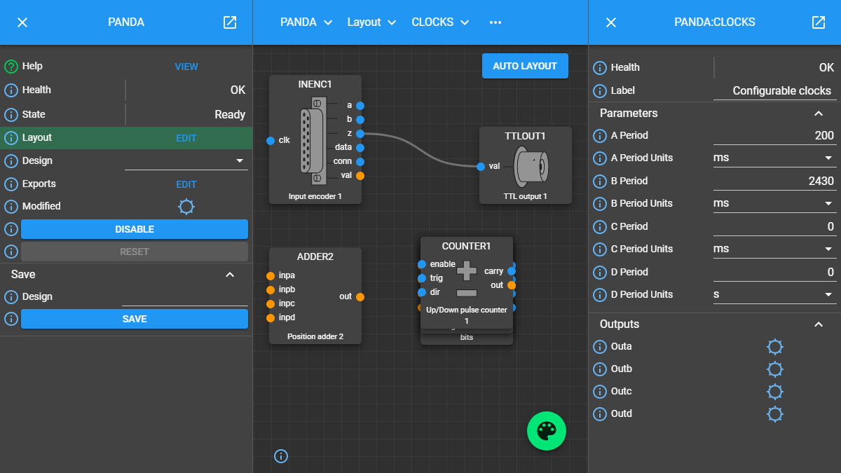Click info icon beside B Period Units
Screen dimensions: 841x473
pyautogui.click(x=600, y=204)
